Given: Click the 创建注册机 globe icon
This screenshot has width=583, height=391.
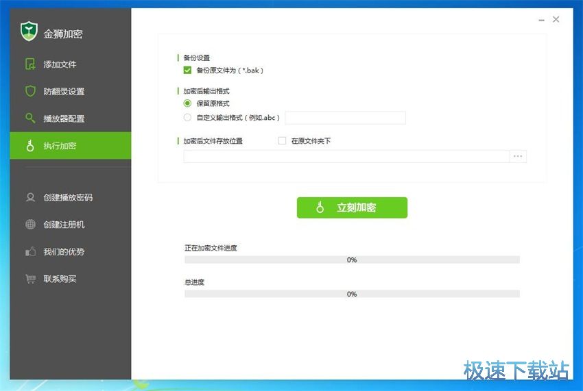Looking at the screenshot, I should [x=30, y=225].
